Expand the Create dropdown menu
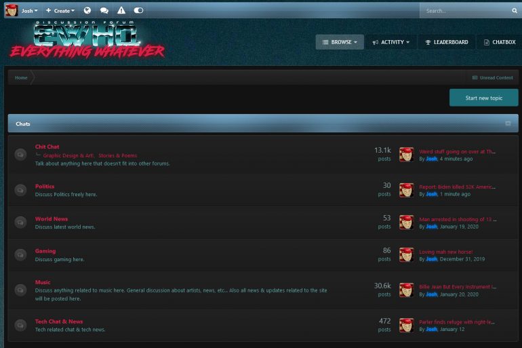 point(60,11)
